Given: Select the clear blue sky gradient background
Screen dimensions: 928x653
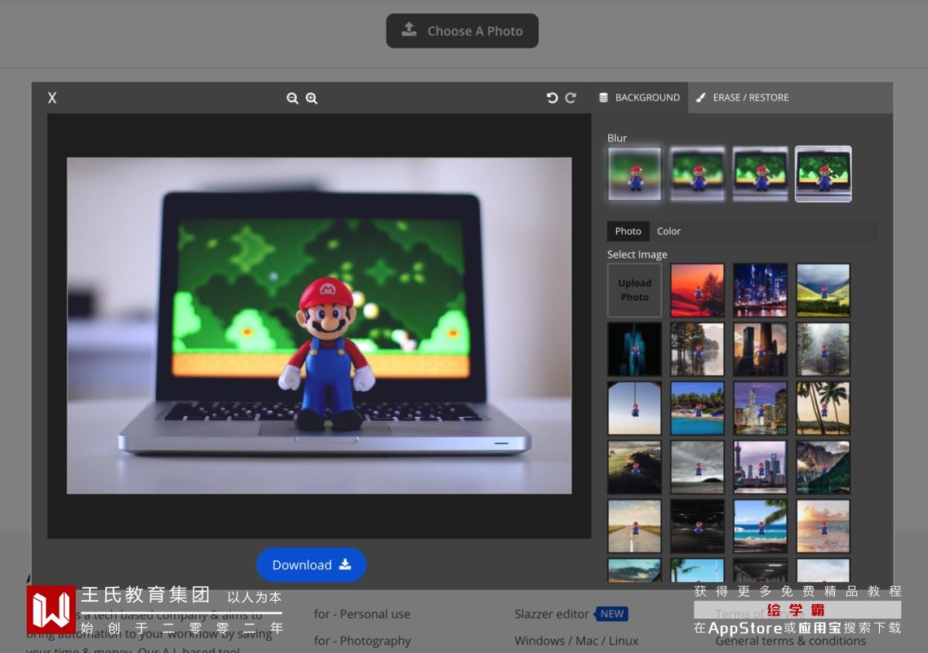Looking at the screenshot, I should tap(634, 408).
